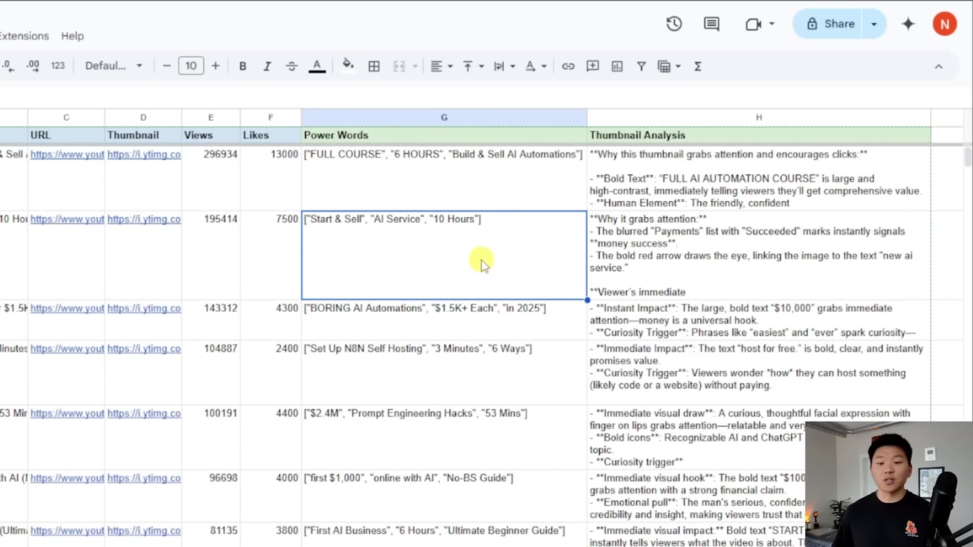The width and height of the screenshot is (973, 547).
Task: Insert a comment via toolbar icon
Action: [x=593, y=66]
